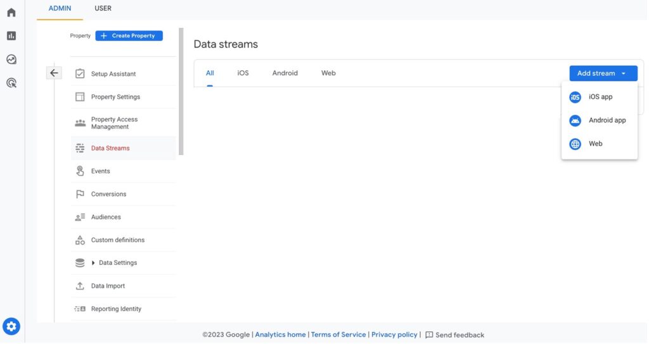Choose Web from Add stream menu
The width and height of the screenshot is (649, 344).
point(594,144)
